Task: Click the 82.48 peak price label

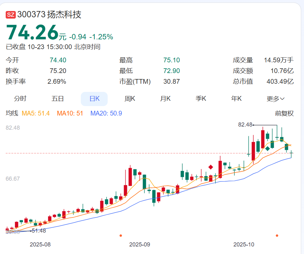Action: click(246, 125)
